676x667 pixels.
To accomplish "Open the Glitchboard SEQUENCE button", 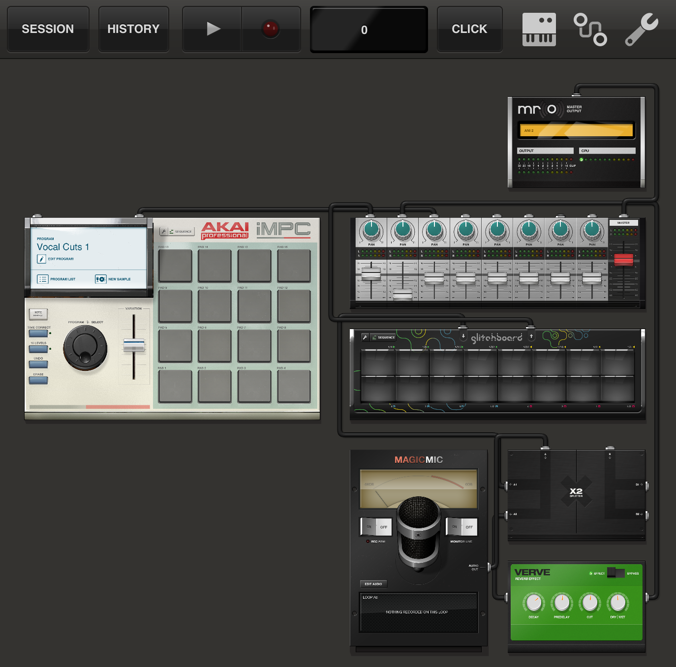I will tap(383, 337).
